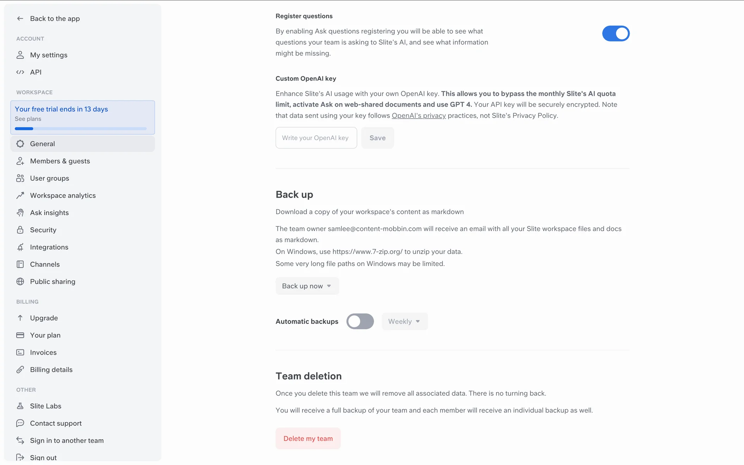Click the Delete my team button
Viewport: 744px width, 465px height.
pyautogui.click(x=308, y=439)
